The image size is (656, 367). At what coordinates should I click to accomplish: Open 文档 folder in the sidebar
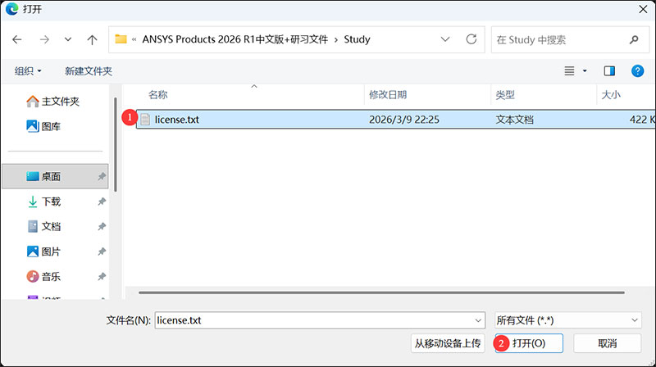[x=44, y=227]
